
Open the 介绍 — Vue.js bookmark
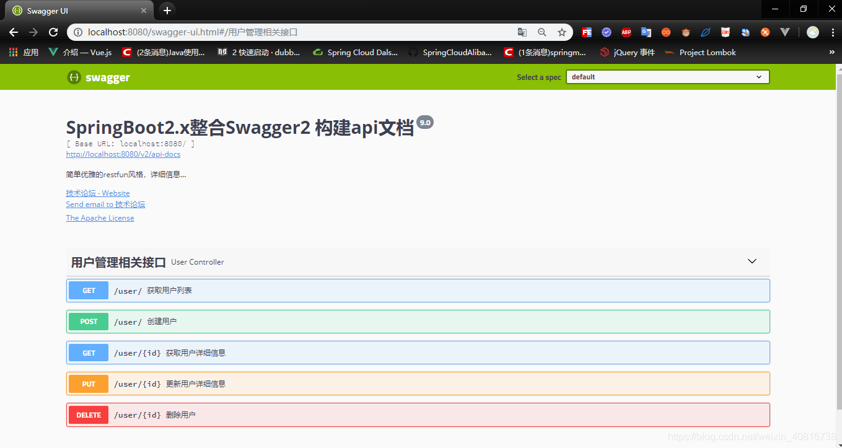coord(81,53)
